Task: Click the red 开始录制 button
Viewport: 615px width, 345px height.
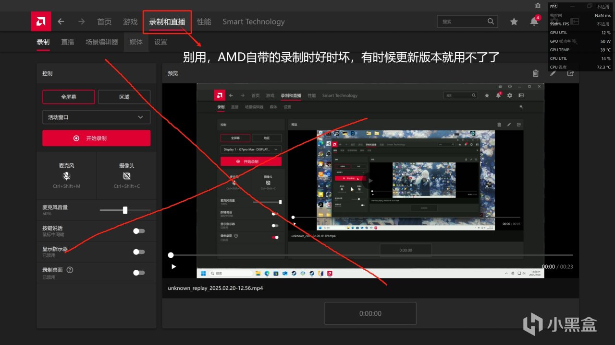Action: pos(96,138)
